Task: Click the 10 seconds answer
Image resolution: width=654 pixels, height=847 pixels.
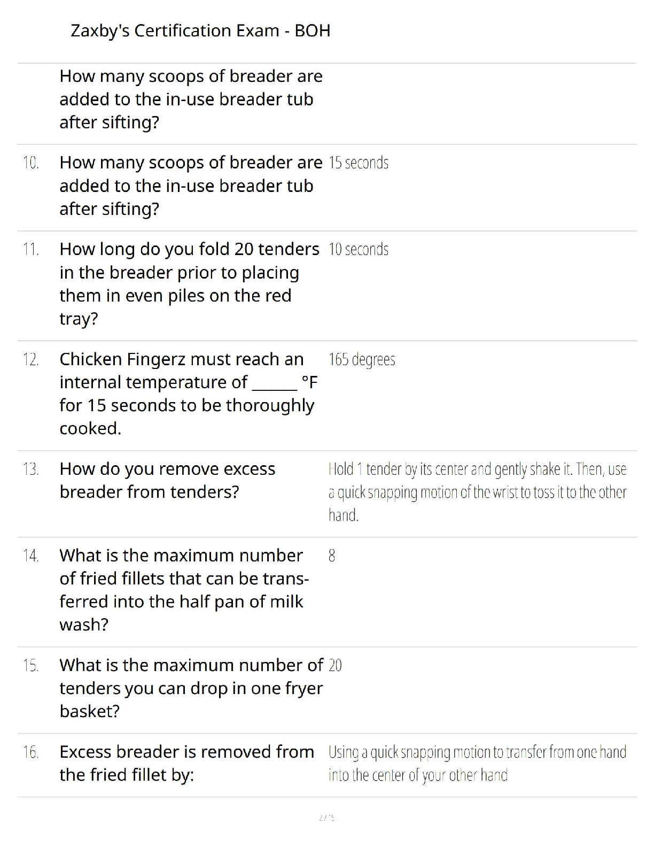Action: [x=359, y=249]
